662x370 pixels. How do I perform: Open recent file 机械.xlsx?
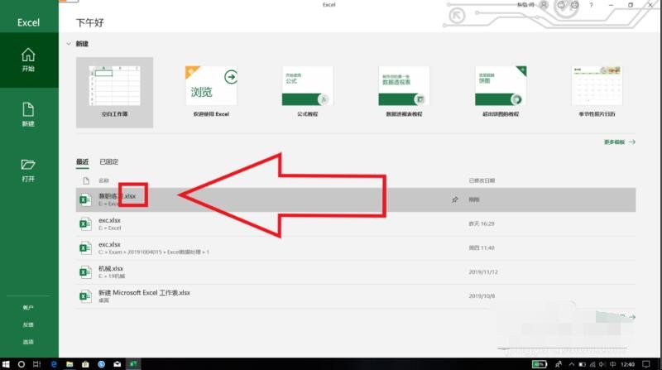tap(111, 269)
